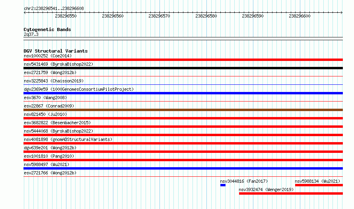Click esv3682822 (Besenbacher2015) variant label
This screenshot has width=354, height=209.
(x=57, y=123)
